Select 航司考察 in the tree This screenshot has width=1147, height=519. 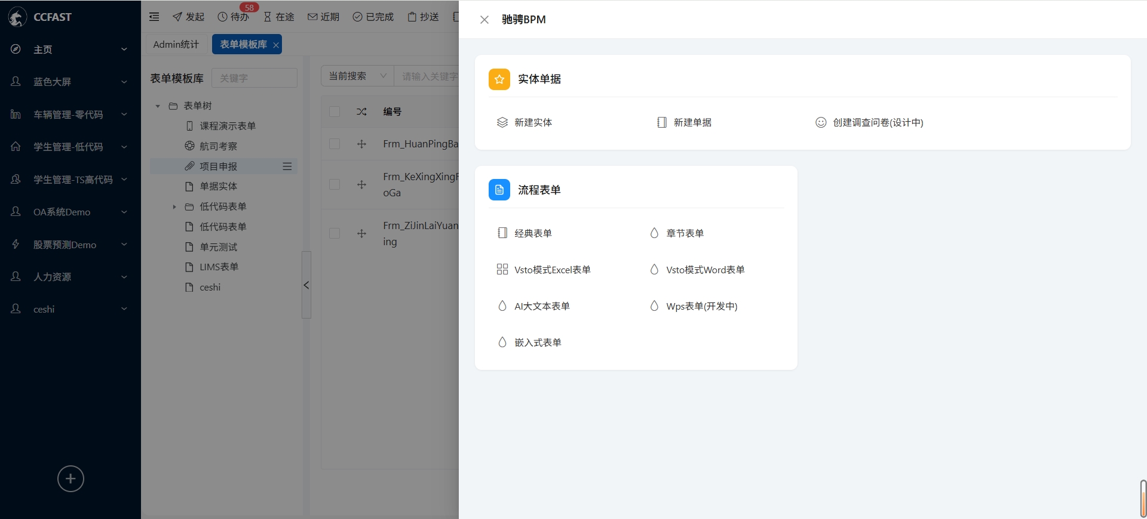click(218, 146)
